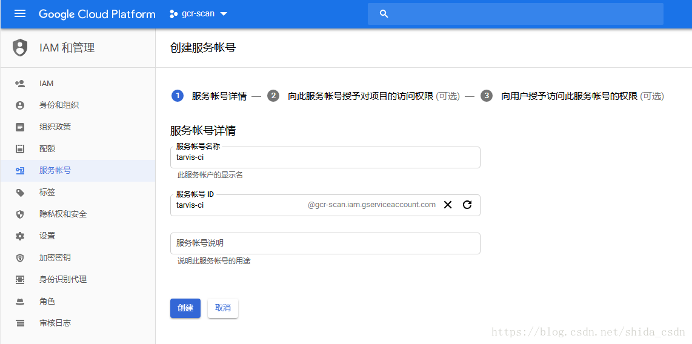Open 组织政策 in sidebar
Viewport: 692px width, 344px height.
click(x=78, y=127)
